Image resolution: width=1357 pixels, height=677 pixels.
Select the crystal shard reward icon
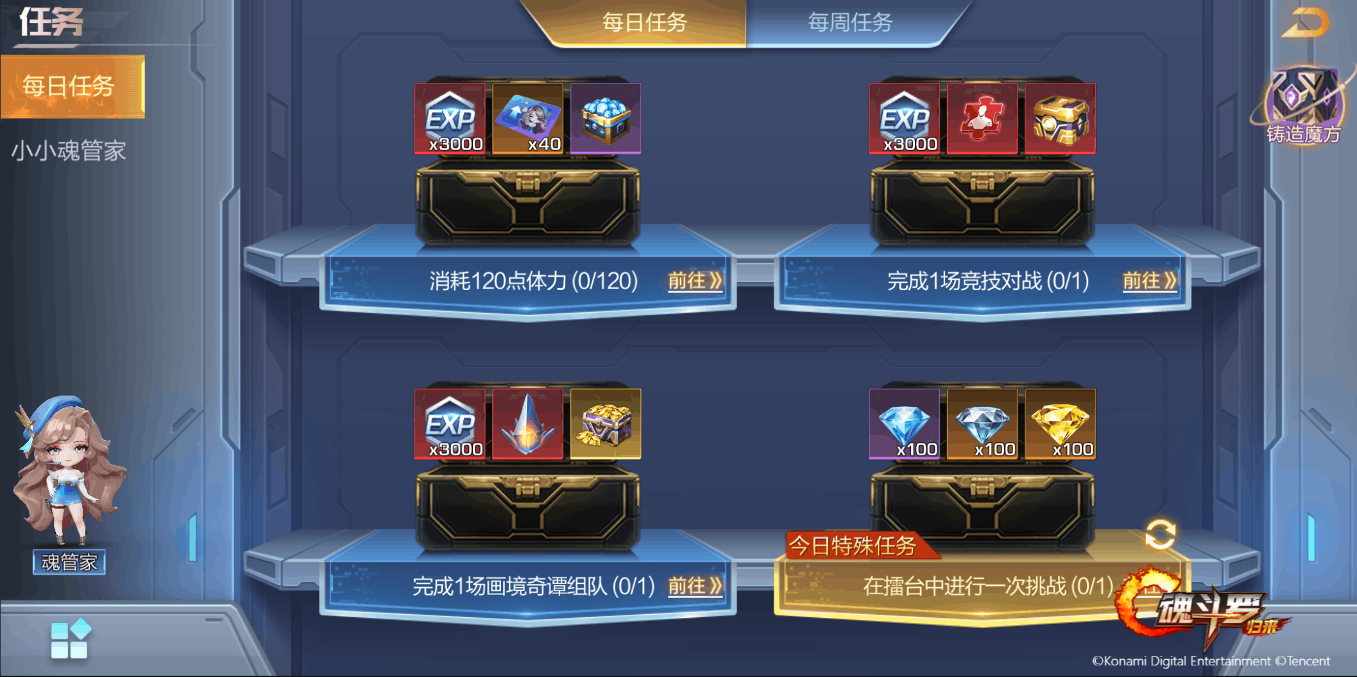point(527,424)
